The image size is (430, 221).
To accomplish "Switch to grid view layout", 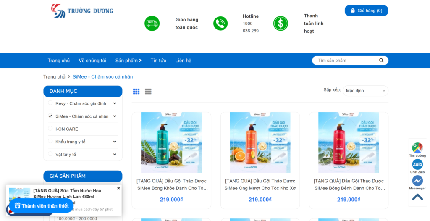I will point(136,92).
